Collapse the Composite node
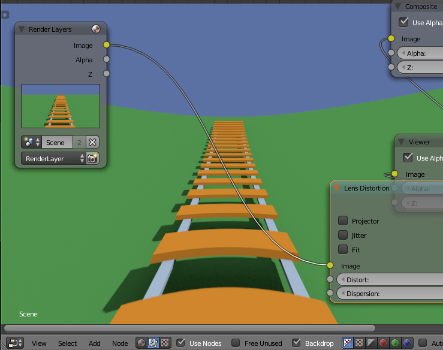Screen dimensions: 443x350 pos(398,7)
